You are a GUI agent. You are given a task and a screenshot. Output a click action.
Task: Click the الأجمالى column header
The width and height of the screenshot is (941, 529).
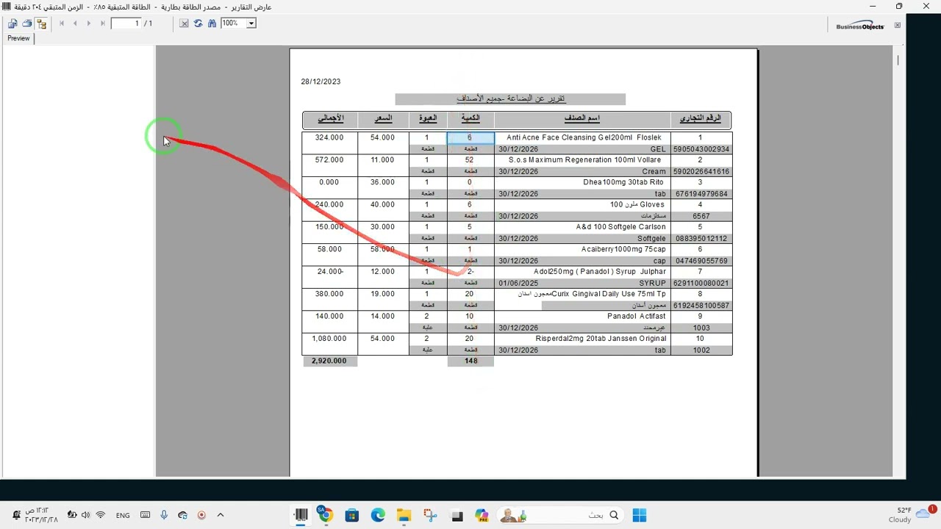tap(330, 118)
